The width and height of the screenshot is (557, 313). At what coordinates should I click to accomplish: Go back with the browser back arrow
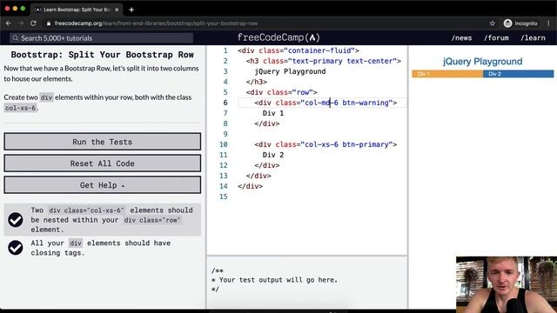pos(9,23)
